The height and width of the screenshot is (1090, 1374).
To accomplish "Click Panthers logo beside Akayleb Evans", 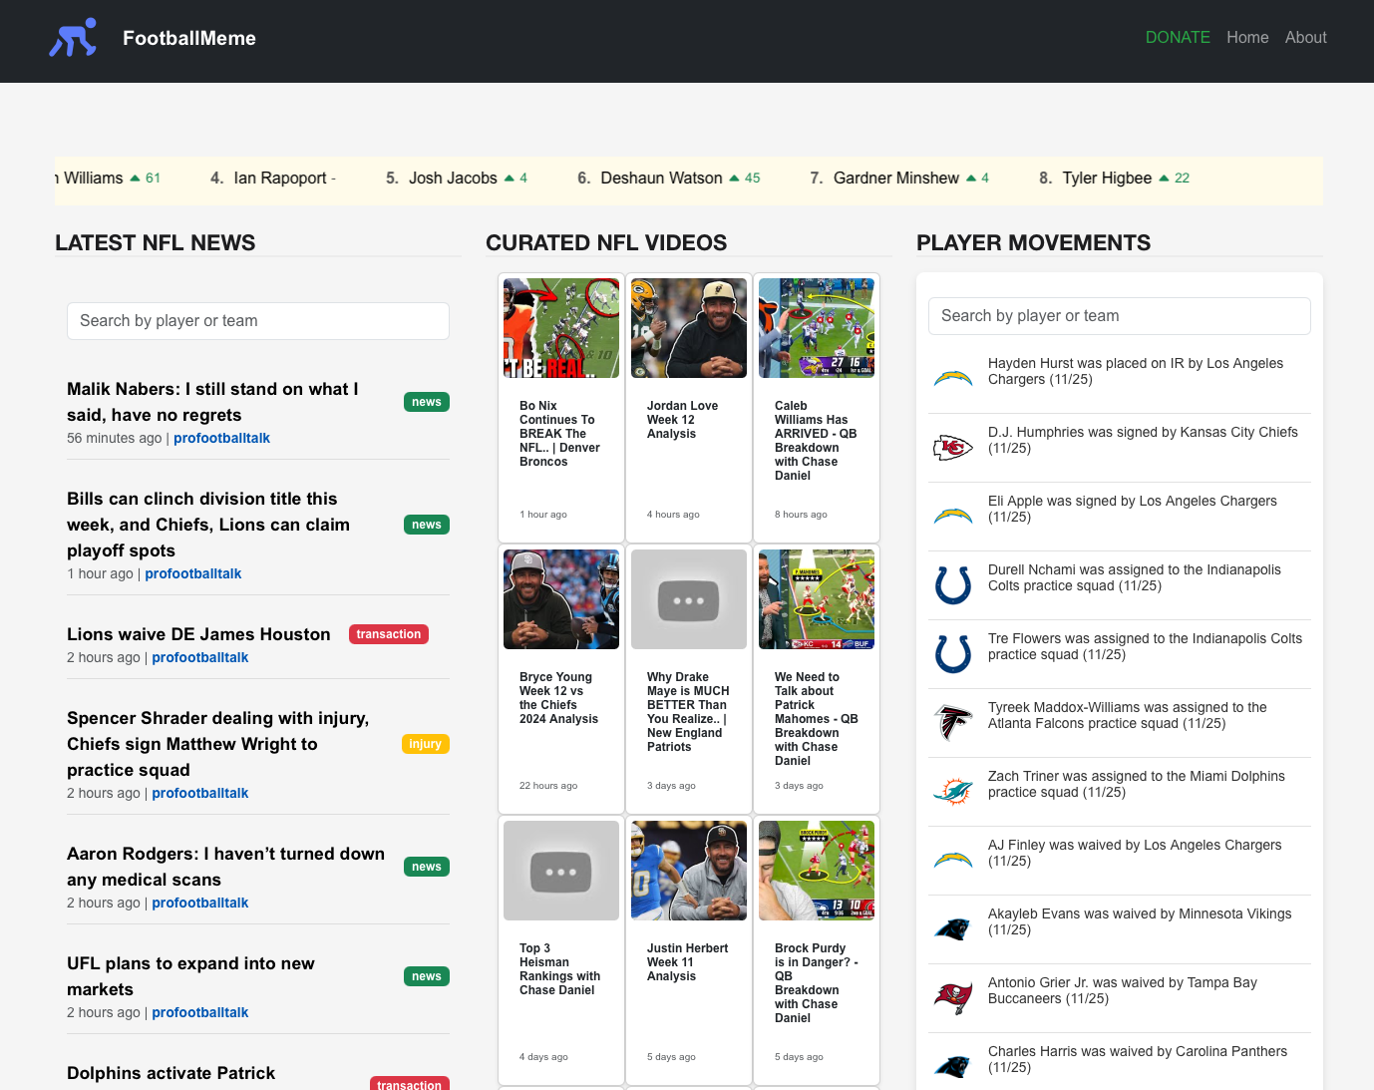I will (952, 929).
